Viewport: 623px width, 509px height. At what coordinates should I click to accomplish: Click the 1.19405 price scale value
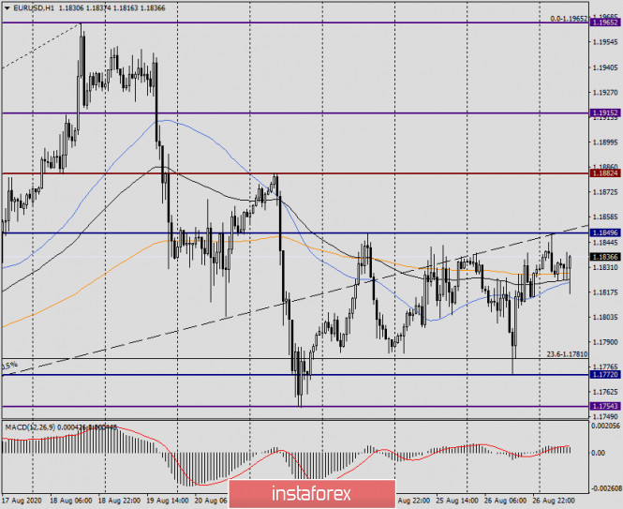pyautogui.click(x=605, y=68)
